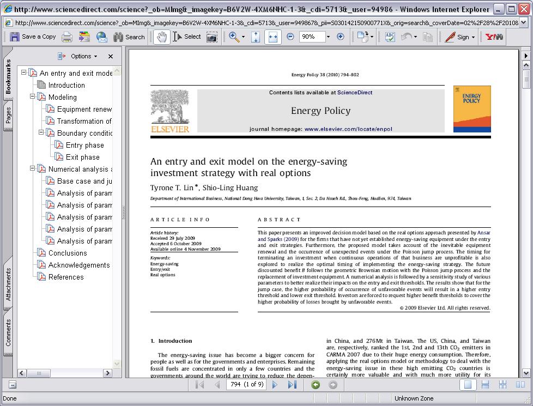
Task: Click the bottom-left panel toggle icon
Action: 12,385
